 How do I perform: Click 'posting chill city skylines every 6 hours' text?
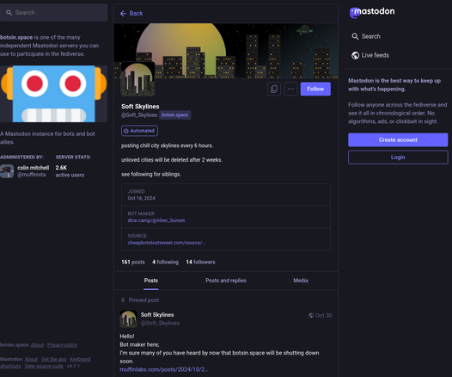click(167, 145)
